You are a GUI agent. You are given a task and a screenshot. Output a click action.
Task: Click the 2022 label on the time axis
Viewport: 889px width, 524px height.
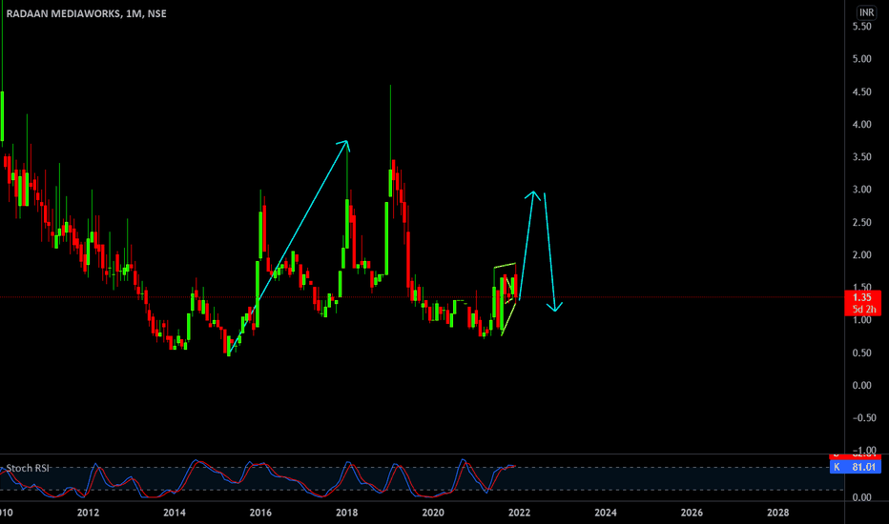[519, 513]
